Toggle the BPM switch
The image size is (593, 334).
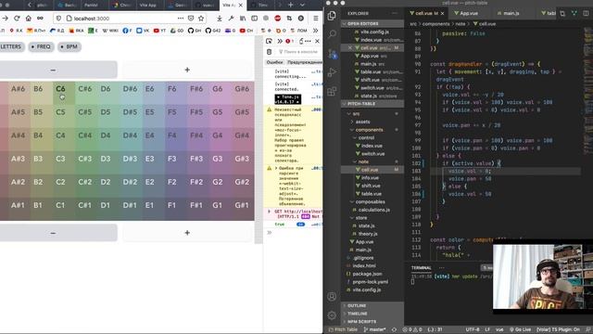click(x=69, y=46)
